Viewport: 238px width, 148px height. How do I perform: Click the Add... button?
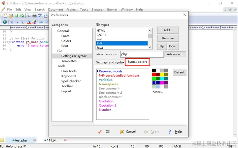[168, 30]
